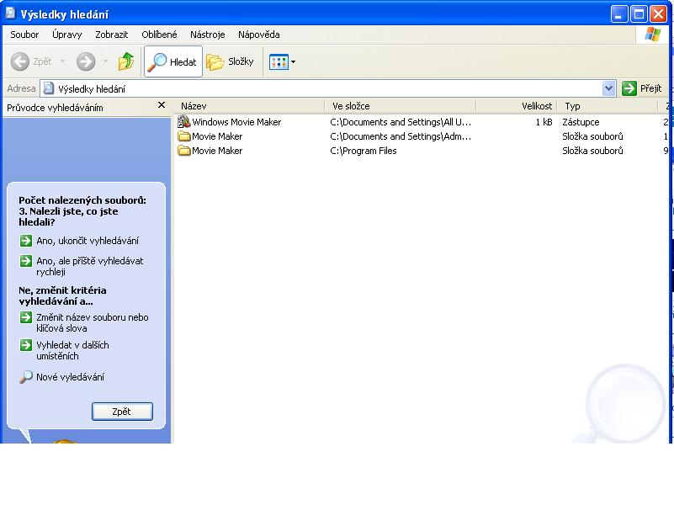Viewport: 674px width, 505px height.
Task: Click the Forward arrow toolbar icon
Action: (x=86, y=61)
